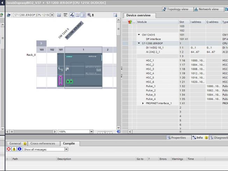Viewport: 228px width, 171px height.
Task: Click the angled S7-1200 JER-DOP device label
Action: (x=74, y=30)
